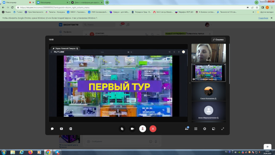Copy the call link via Ссылка button

(x=218, y=40)
